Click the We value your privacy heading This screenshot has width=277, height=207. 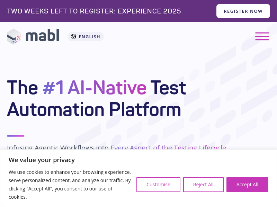click(x=42, y=160)
